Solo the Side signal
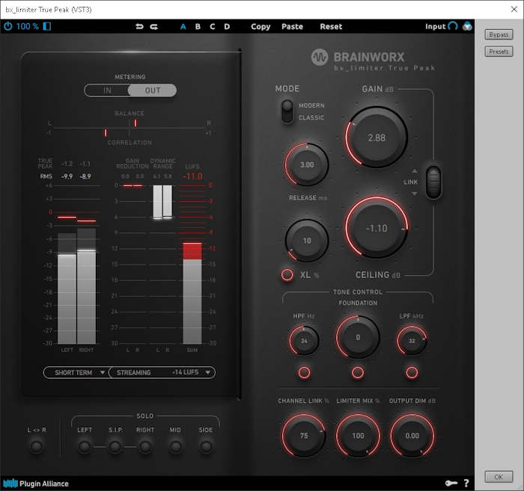 pos(206,446)
